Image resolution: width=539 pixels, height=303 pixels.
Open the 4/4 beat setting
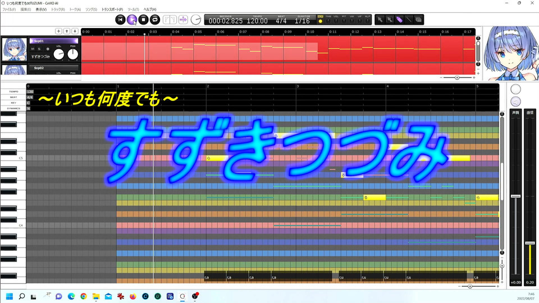(281, 21)
